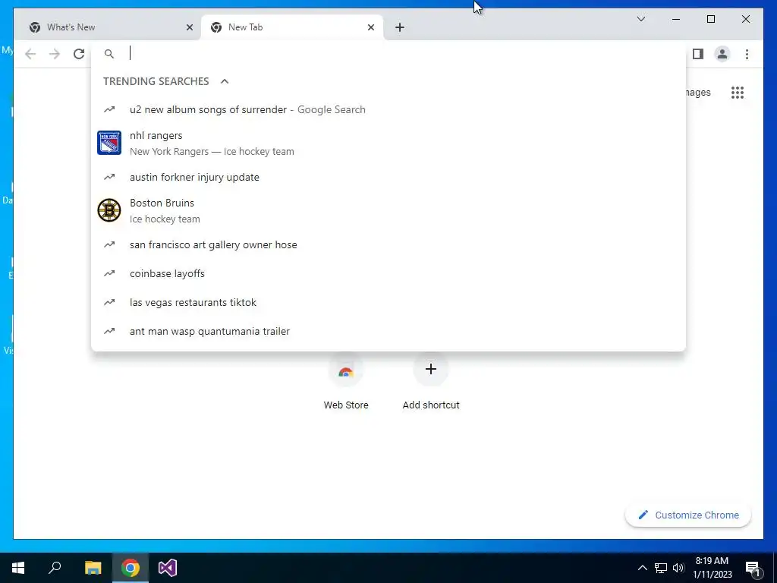Screen dimensions: 777x583
Task: Click inside the address bar field
Action: pyautogui.click(x=388, y=54)
